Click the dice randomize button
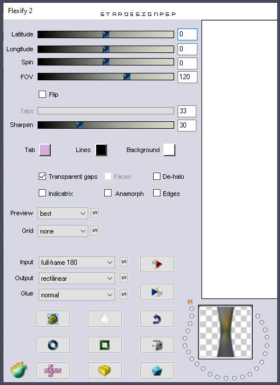280x385 pixels. tap(157, 345)
